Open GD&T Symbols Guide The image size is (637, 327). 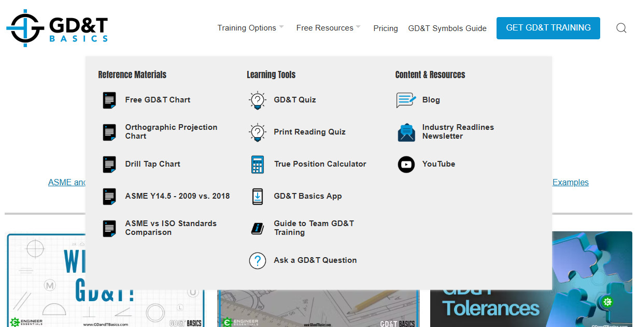tap(447, 28)
